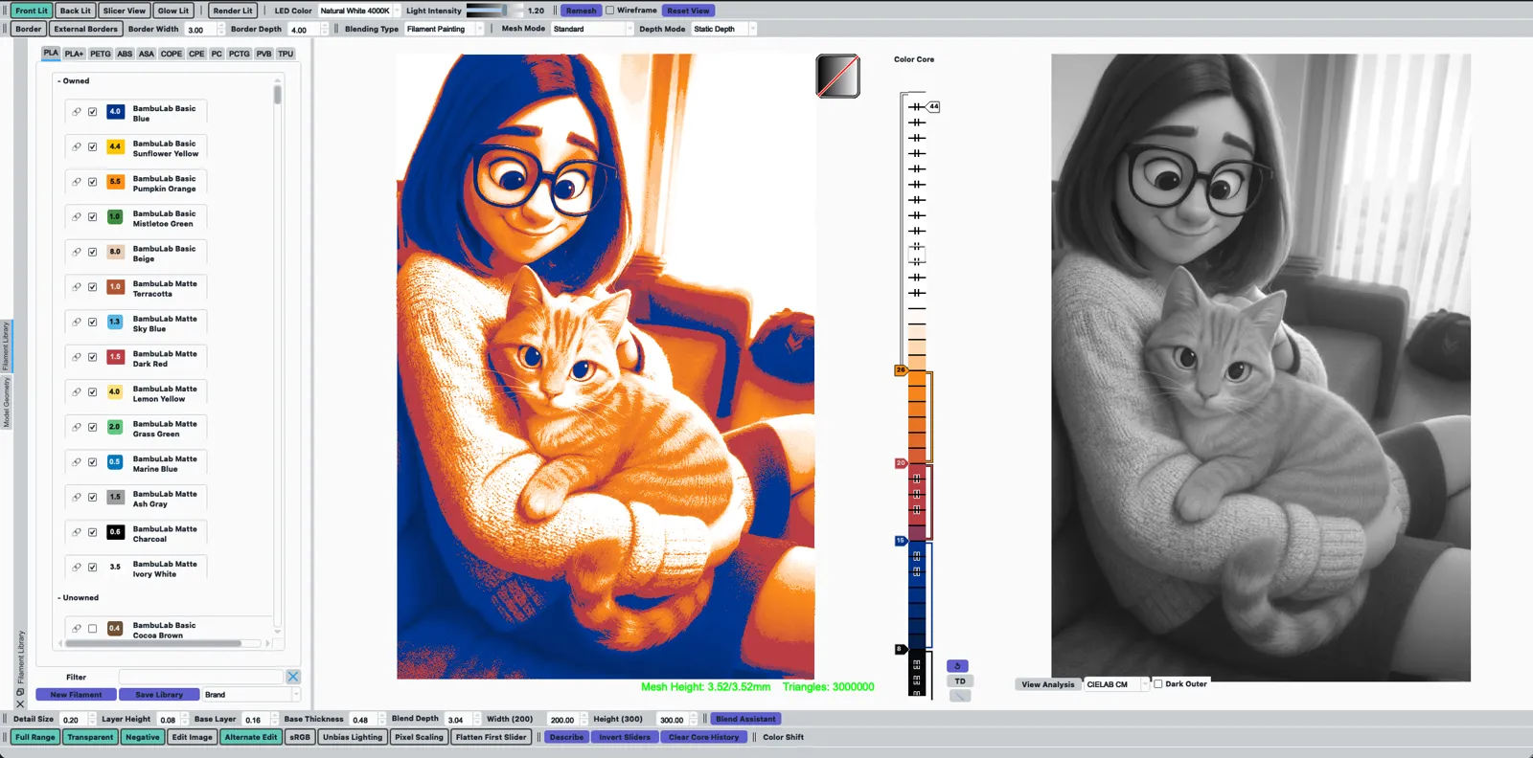The height and width of the screenshot is (758, 1533).
Task: Click the gradient preview icon with red slash
Action: (x=837, y=76)
